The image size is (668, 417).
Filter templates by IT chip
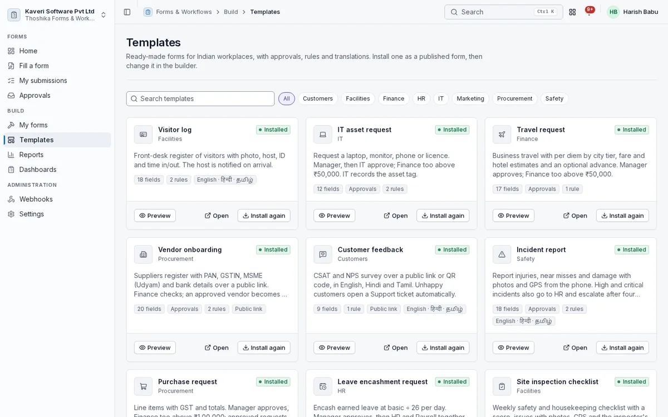[441, 98]
